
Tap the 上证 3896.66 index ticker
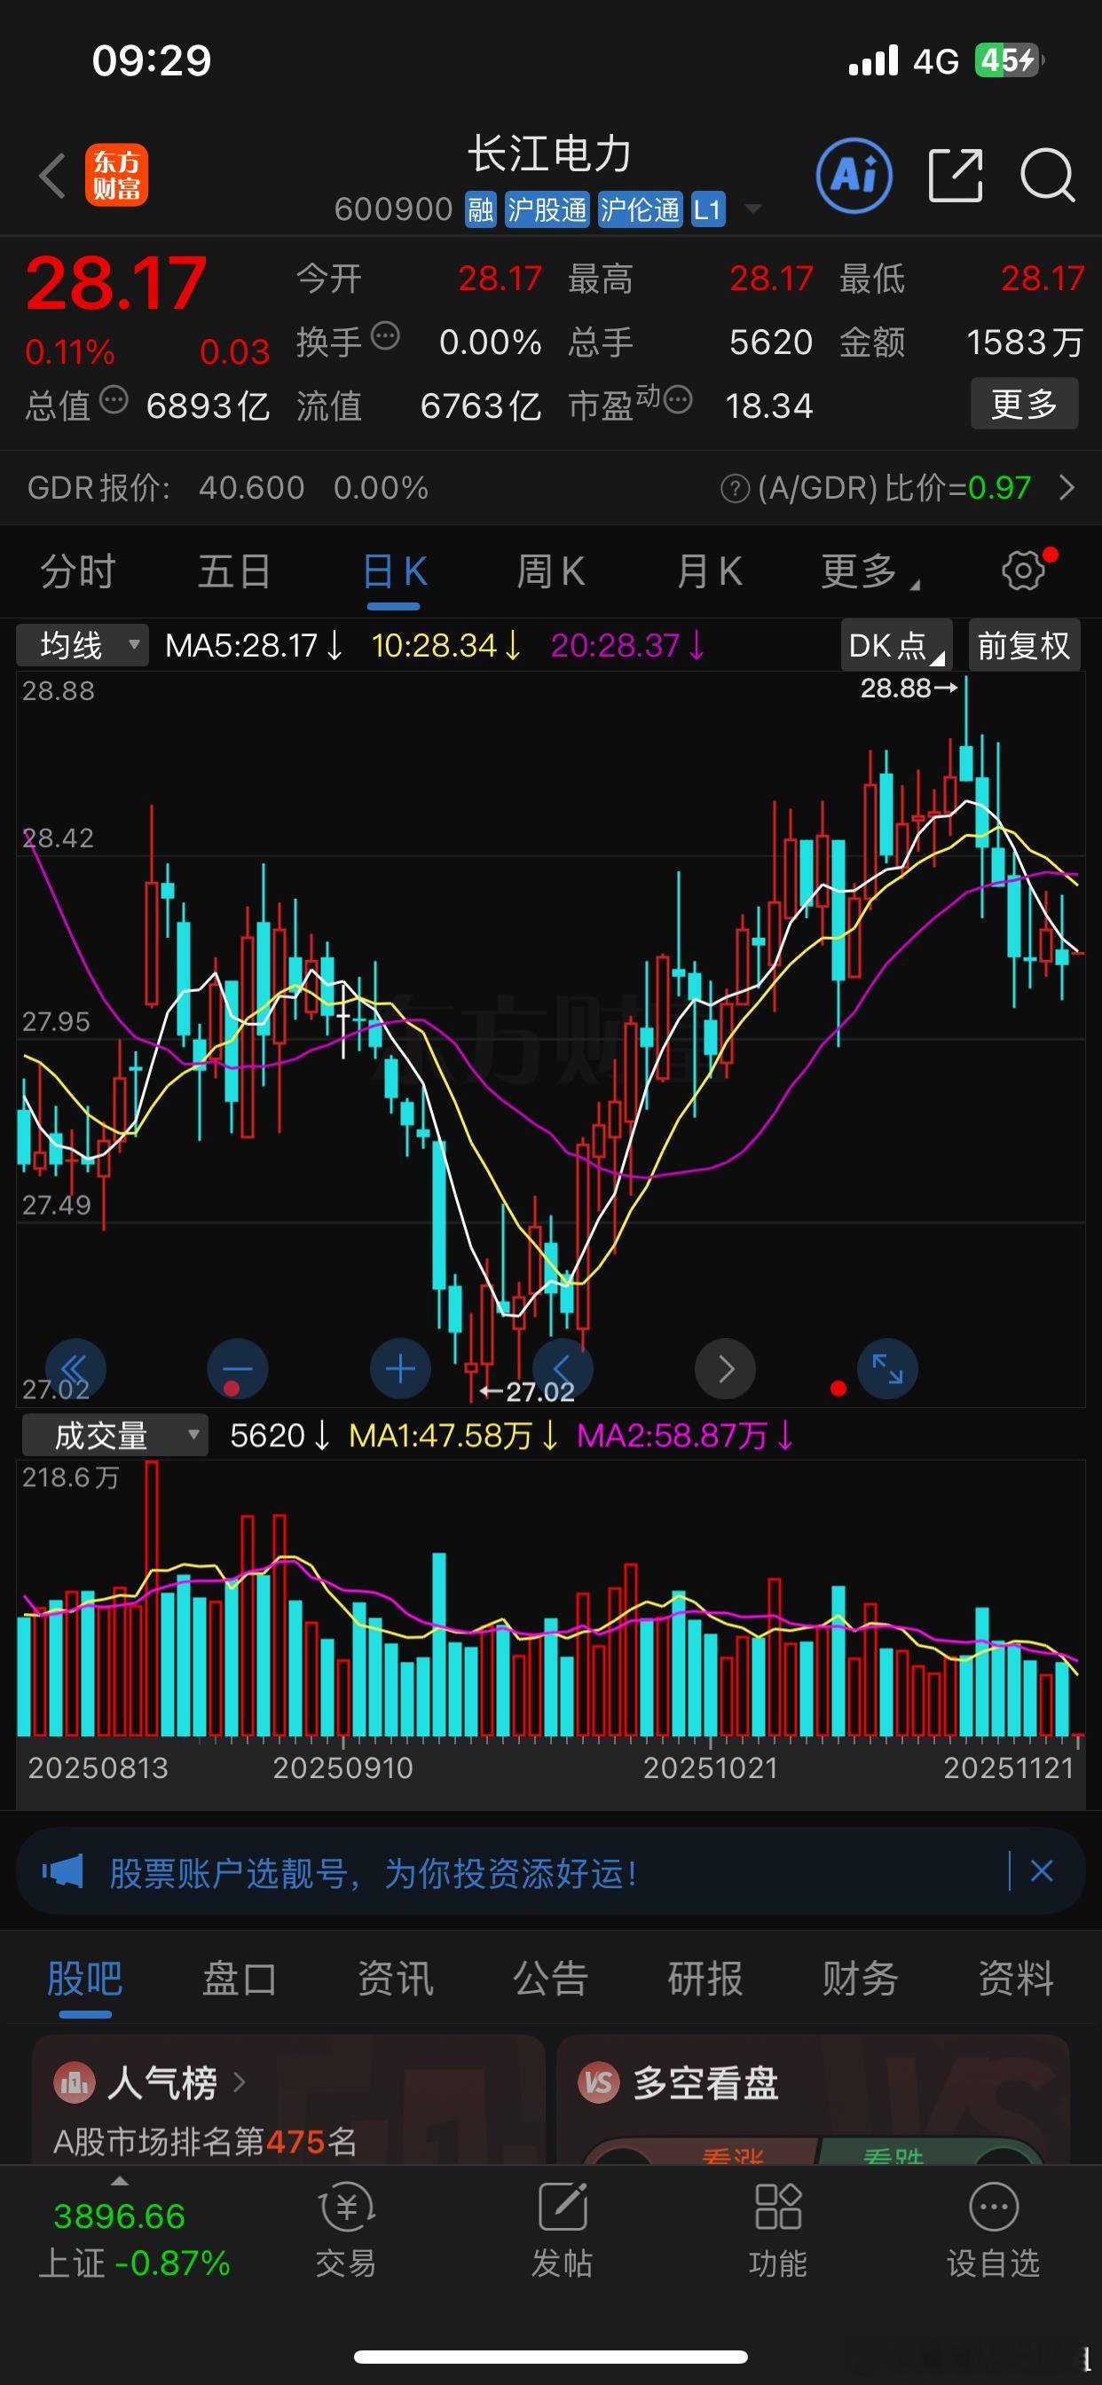133,2239
